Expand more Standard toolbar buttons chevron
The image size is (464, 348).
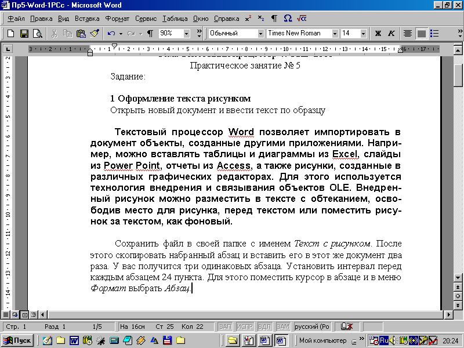(x=199, y=34)
